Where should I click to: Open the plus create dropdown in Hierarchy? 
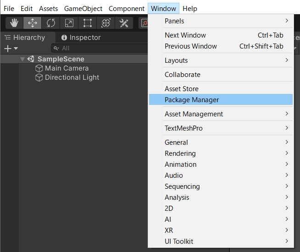tap(11, 48)
